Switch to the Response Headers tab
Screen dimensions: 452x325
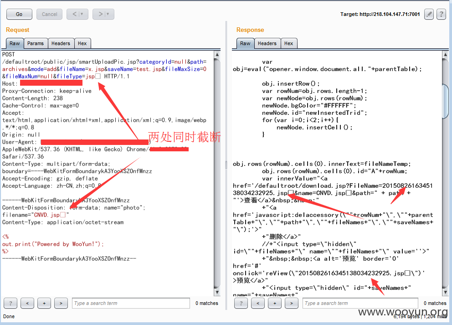(x=267, y=43)
